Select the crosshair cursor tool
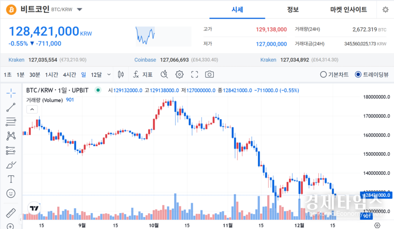 pos(11,93)
